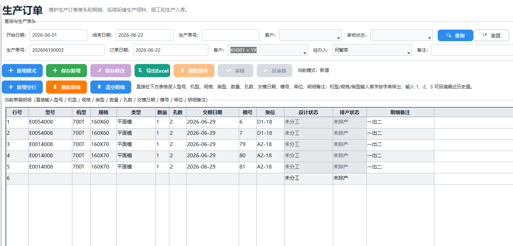Click the 审核 approve button
The image size is (513, 246).
pyautogui.click(x=235, y=70)
